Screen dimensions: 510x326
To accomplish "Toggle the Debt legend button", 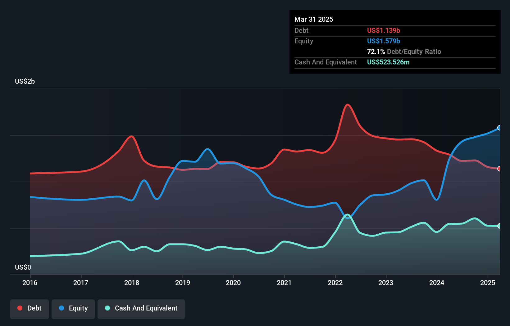I will 30,309.
